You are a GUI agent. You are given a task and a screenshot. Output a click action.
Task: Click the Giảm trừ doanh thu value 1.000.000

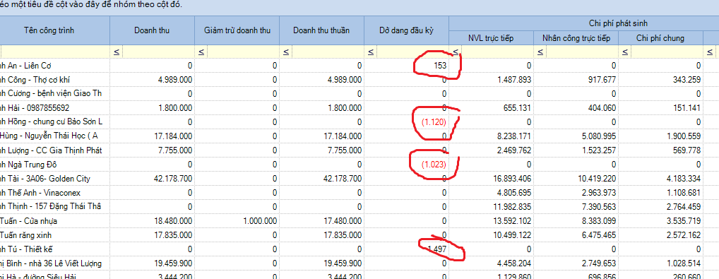(260, 221)
